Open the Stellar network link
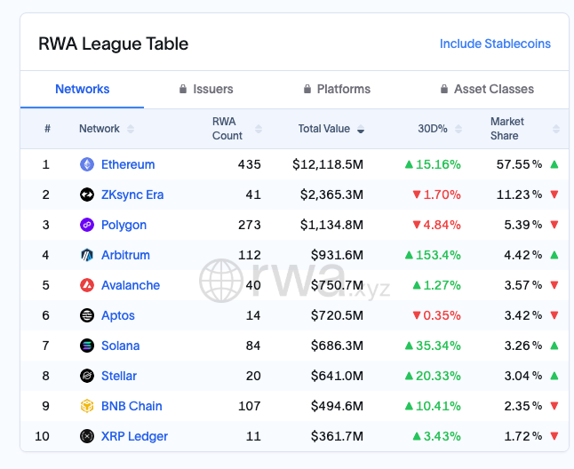Image resolution: width=574 pixels, height=469 pixels. click(x=120, y=376)
